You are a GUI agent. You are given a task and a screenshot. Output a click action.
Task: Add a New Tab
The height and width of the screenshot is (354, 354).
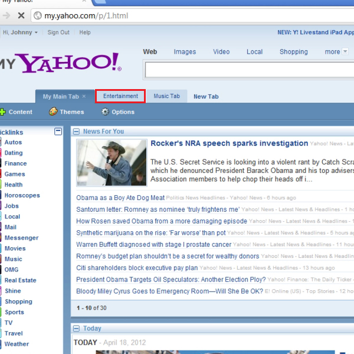(206, 97)
